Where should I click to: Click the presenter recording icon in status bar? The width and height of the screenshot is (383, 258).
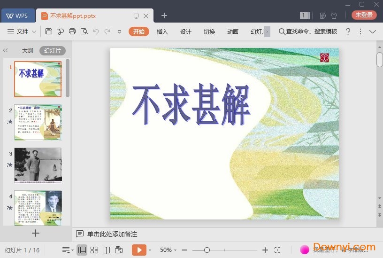click(119, 250)
